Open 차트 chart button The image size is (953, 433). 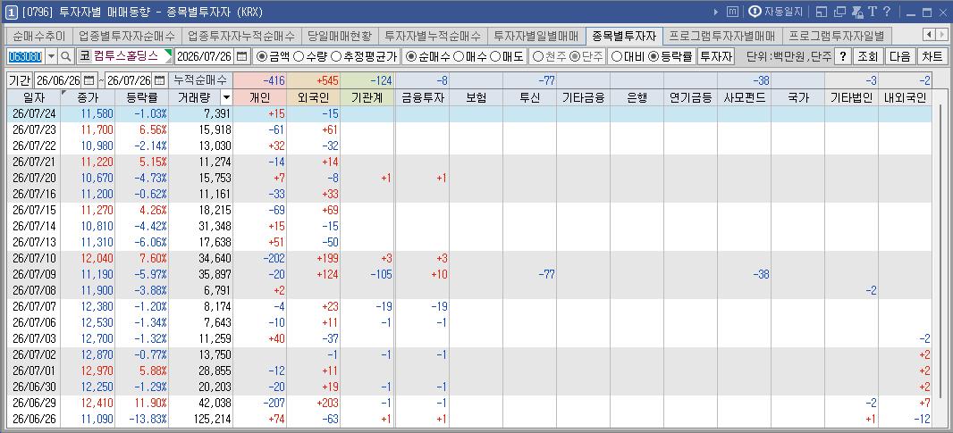tap(932, 56)
